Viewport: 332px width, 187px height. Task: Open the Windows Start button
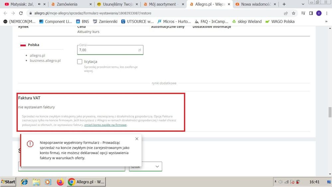click(8, 182)
